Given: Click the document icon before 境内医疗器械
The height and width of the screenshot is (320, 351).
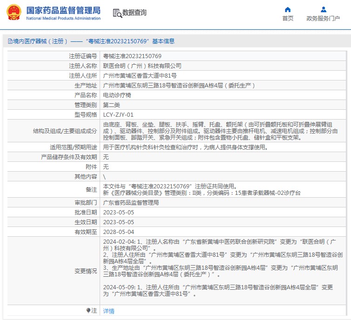Looking at the screenshot, I should point(10,41).
